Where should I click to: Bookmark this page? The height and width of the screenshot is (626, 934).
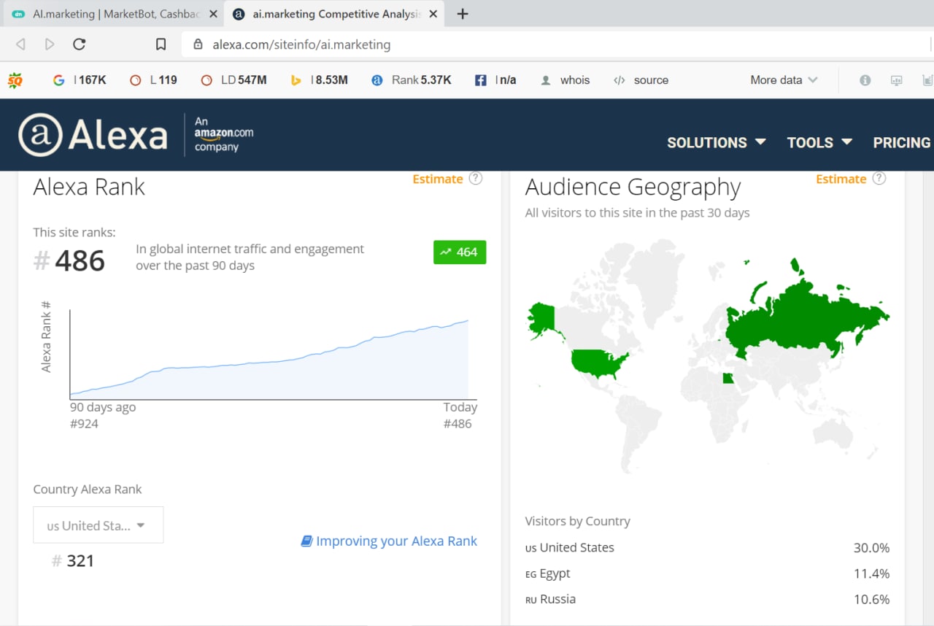[x=161, y=45]
